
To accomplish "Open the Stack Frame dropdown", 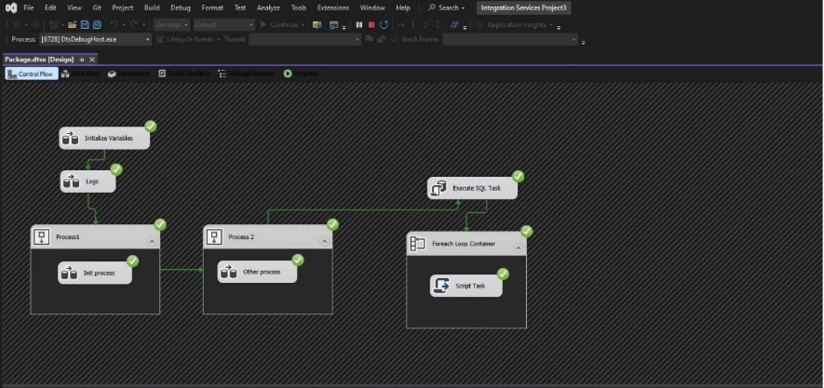I will pos(509,39).
